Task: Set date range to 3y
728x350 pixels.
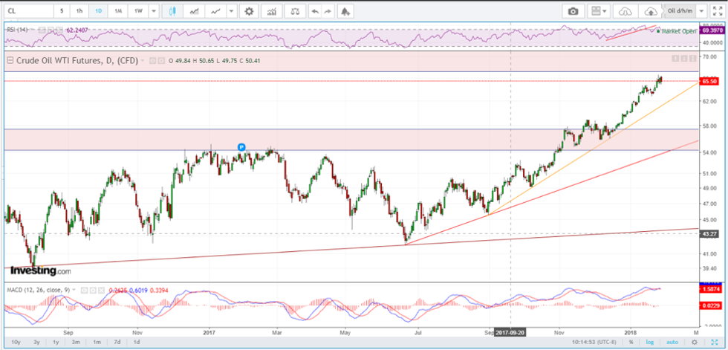Action: click(x=36, y=342)
